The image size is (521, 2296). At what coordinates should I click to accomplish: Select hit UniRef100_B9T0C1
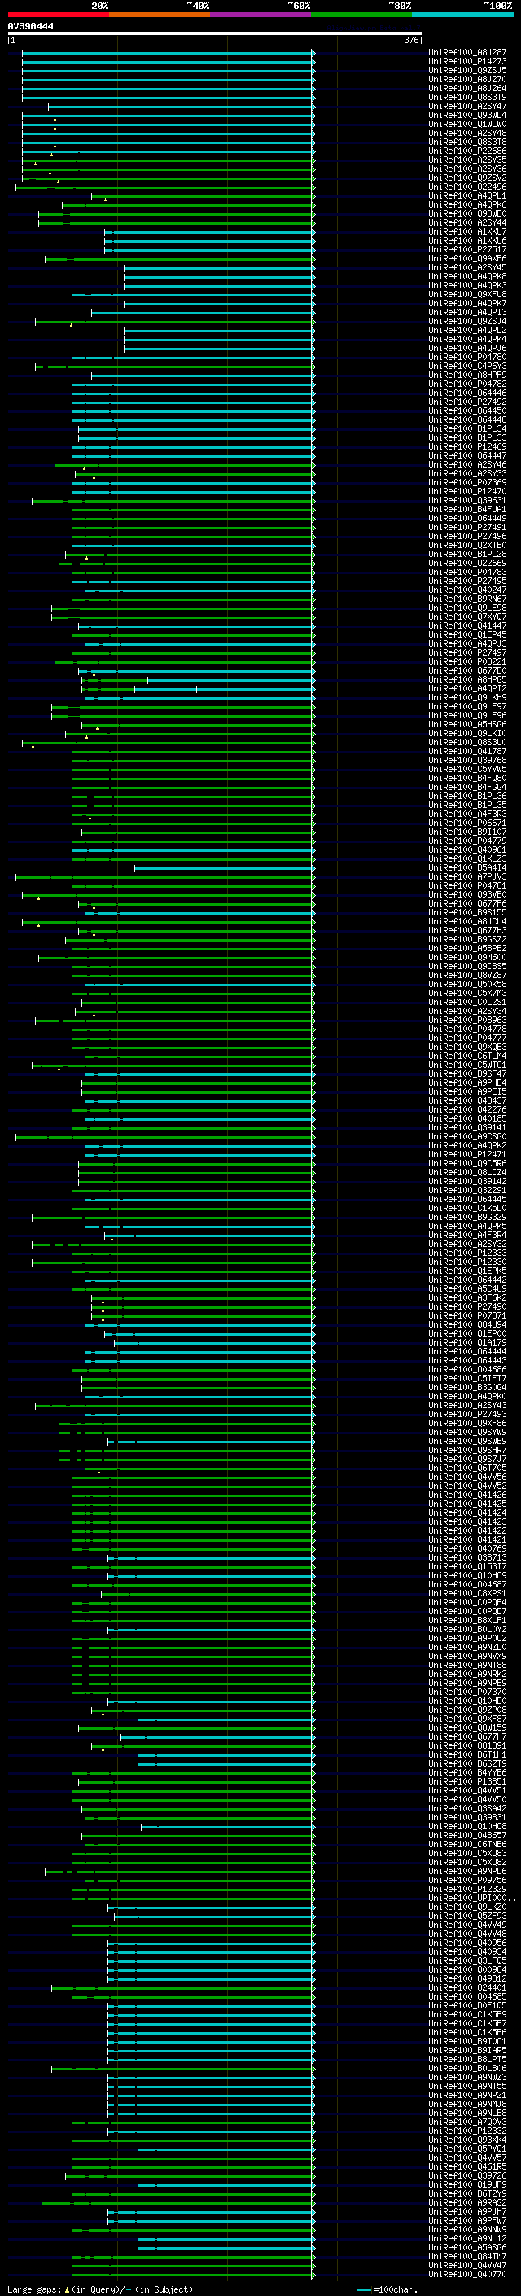click(467, 2041)
